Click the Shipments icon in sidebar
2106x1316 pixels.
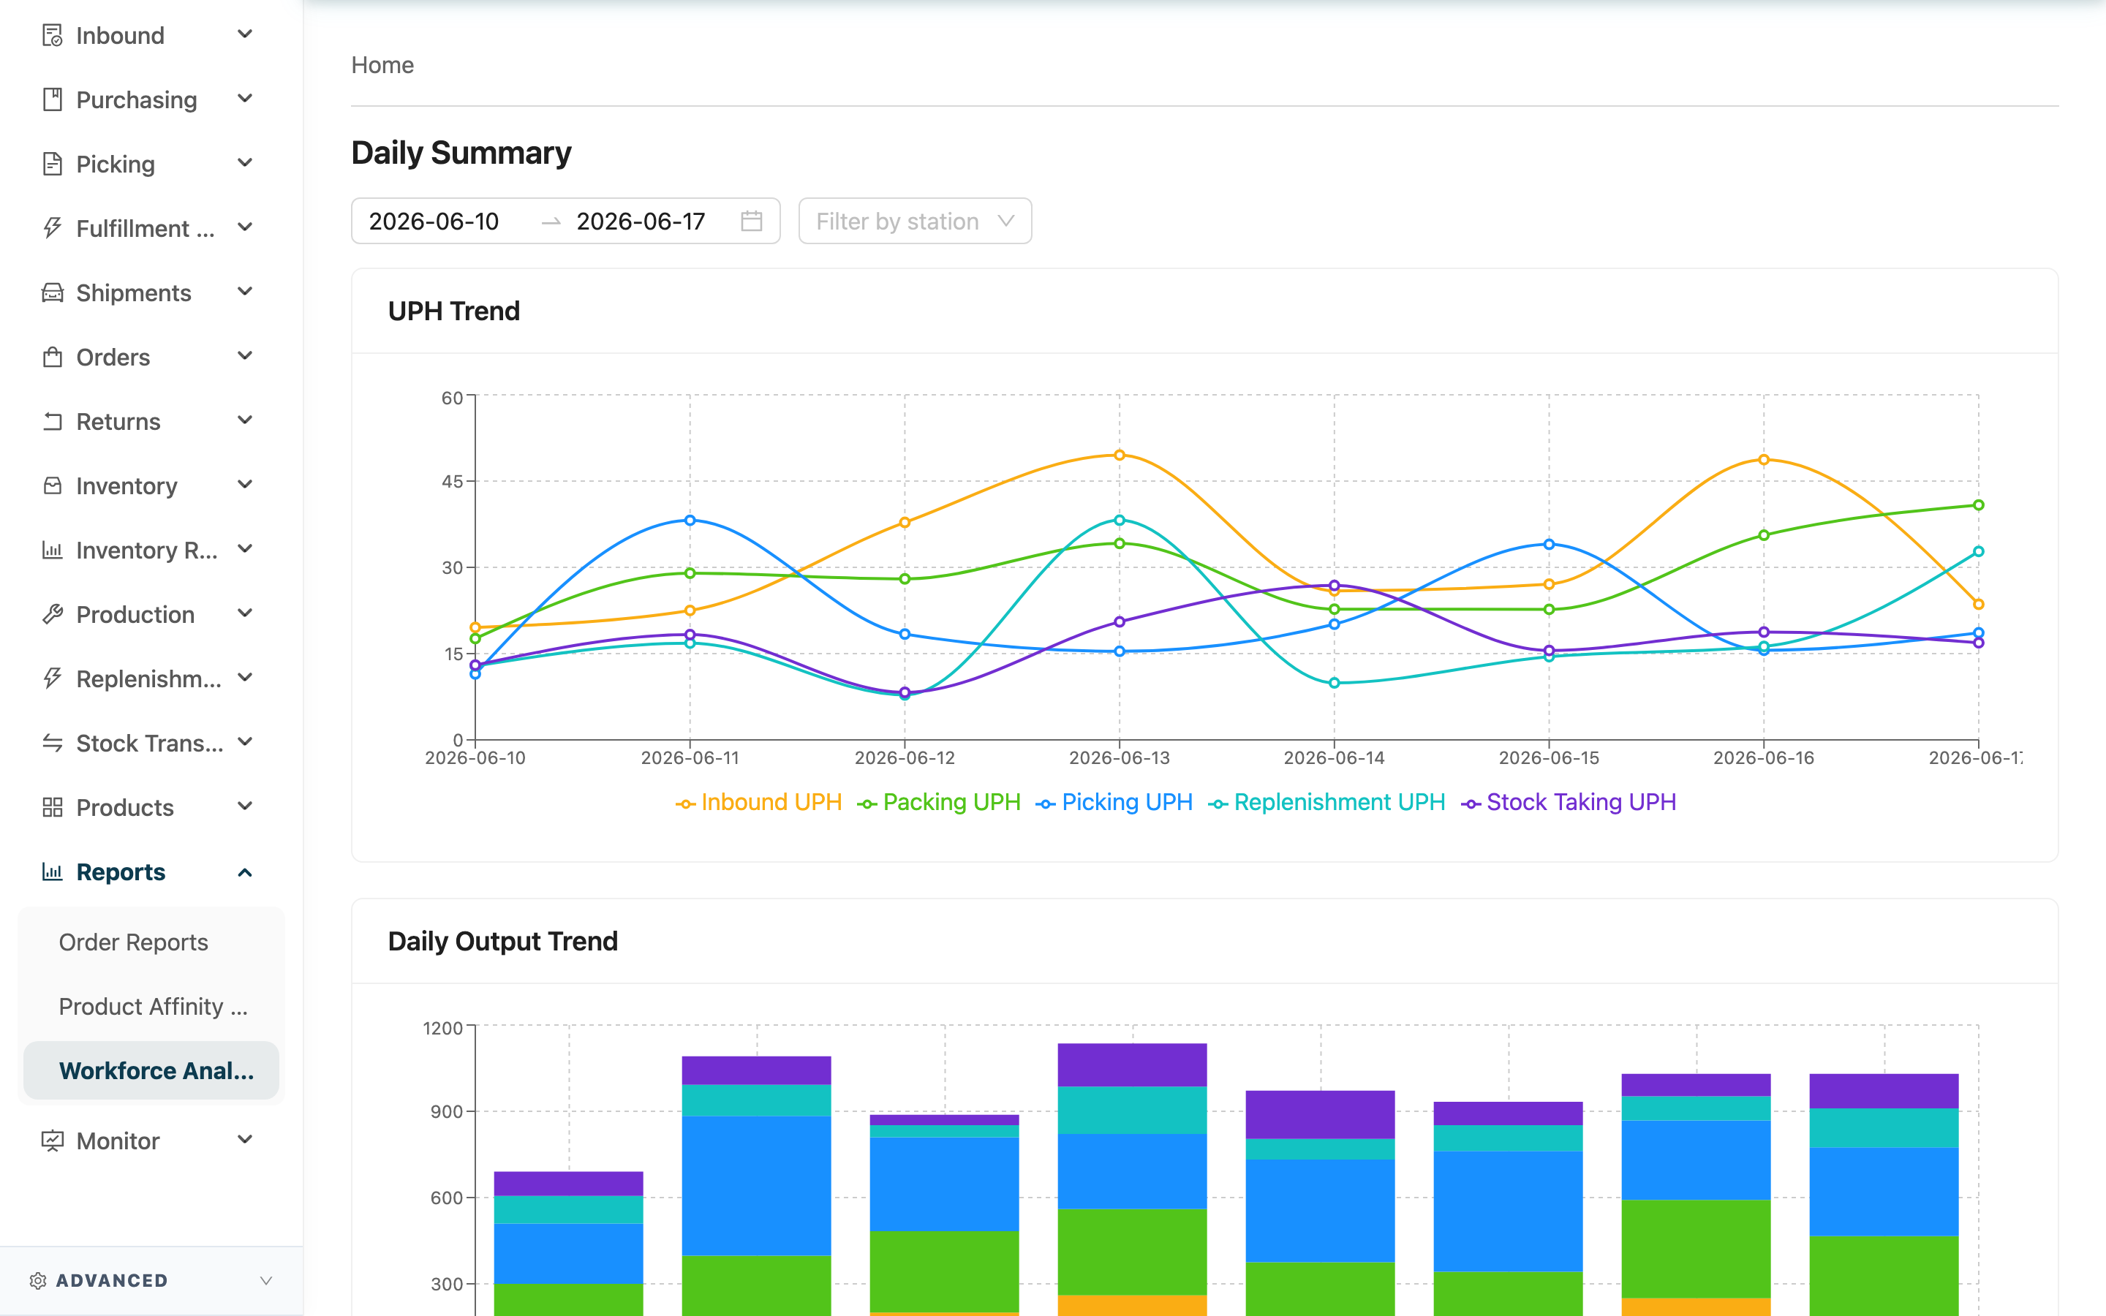(x=52, y=293)
